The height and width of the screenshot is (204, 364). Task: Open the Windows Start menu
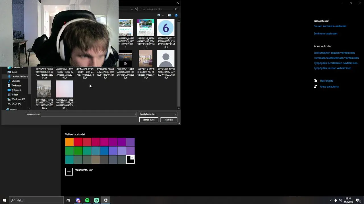(x=5, y=200)
